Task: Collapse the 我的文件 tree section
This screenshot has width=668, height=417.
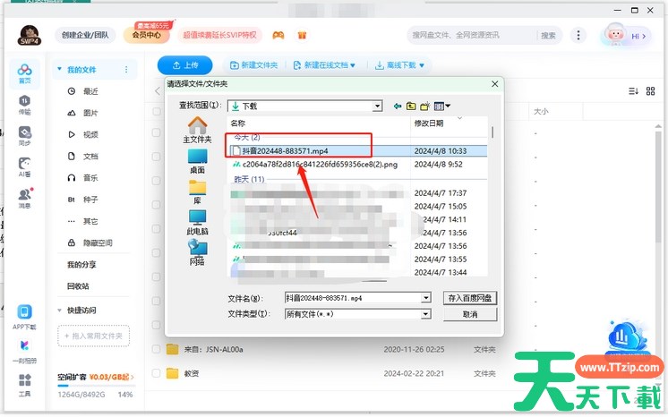Action: tap(59, 70)
